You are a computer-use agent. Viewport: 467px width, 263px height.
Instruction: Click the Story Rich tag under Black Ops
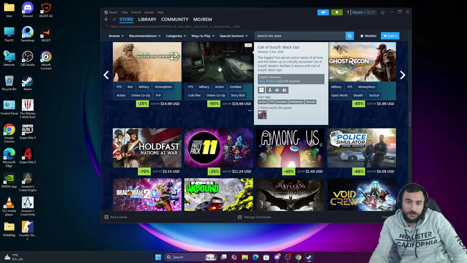(x=238, y=95)
